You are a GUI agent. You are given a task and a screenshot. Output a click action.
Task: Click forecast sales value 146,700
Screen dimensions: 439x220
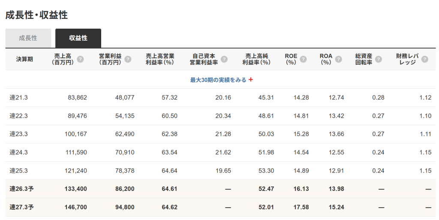pyautogui.click(x=75, y=207)
